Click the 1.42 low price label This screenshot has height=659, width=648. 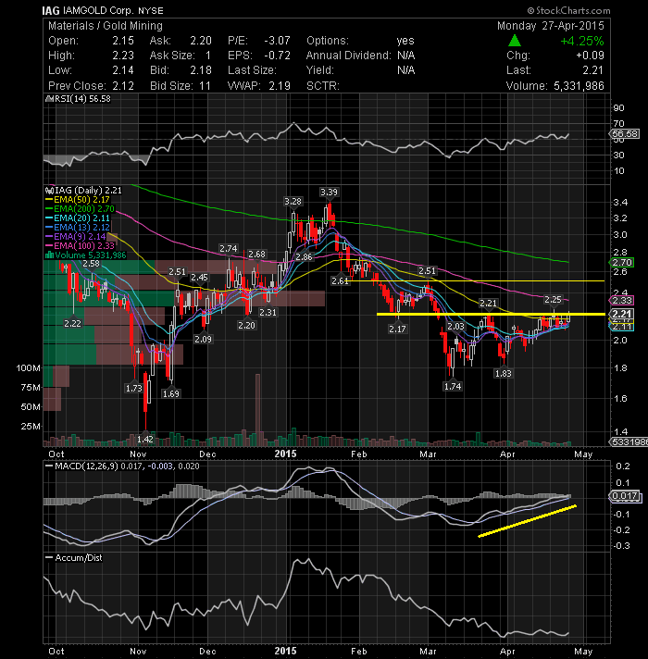point(145,440)
